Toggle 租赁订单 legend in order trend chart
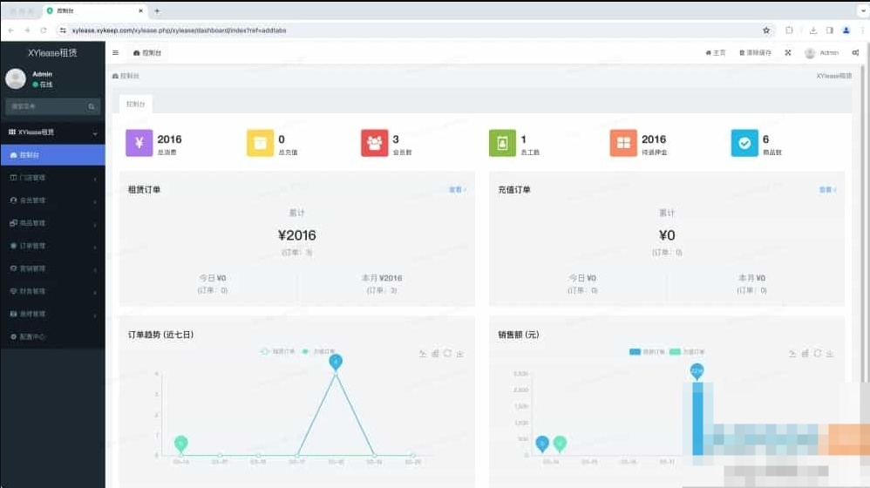Image resolution: width=870 pixels, height=488 pixels. pyautogui.click(x=278, y=351)
